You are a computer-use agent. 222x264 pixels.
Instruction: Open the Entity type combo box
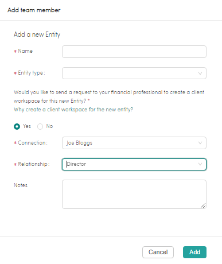coord(134,73)
